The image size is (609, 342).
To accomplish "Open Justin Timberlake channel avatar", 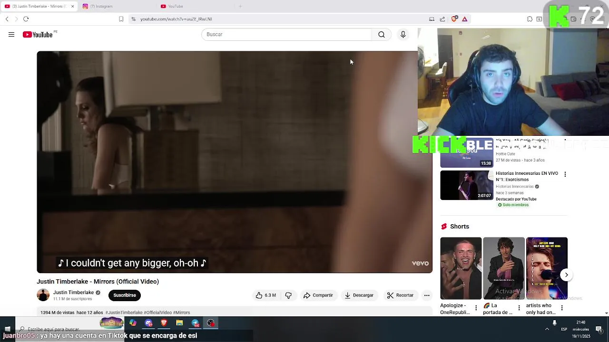I will [43, 295].
